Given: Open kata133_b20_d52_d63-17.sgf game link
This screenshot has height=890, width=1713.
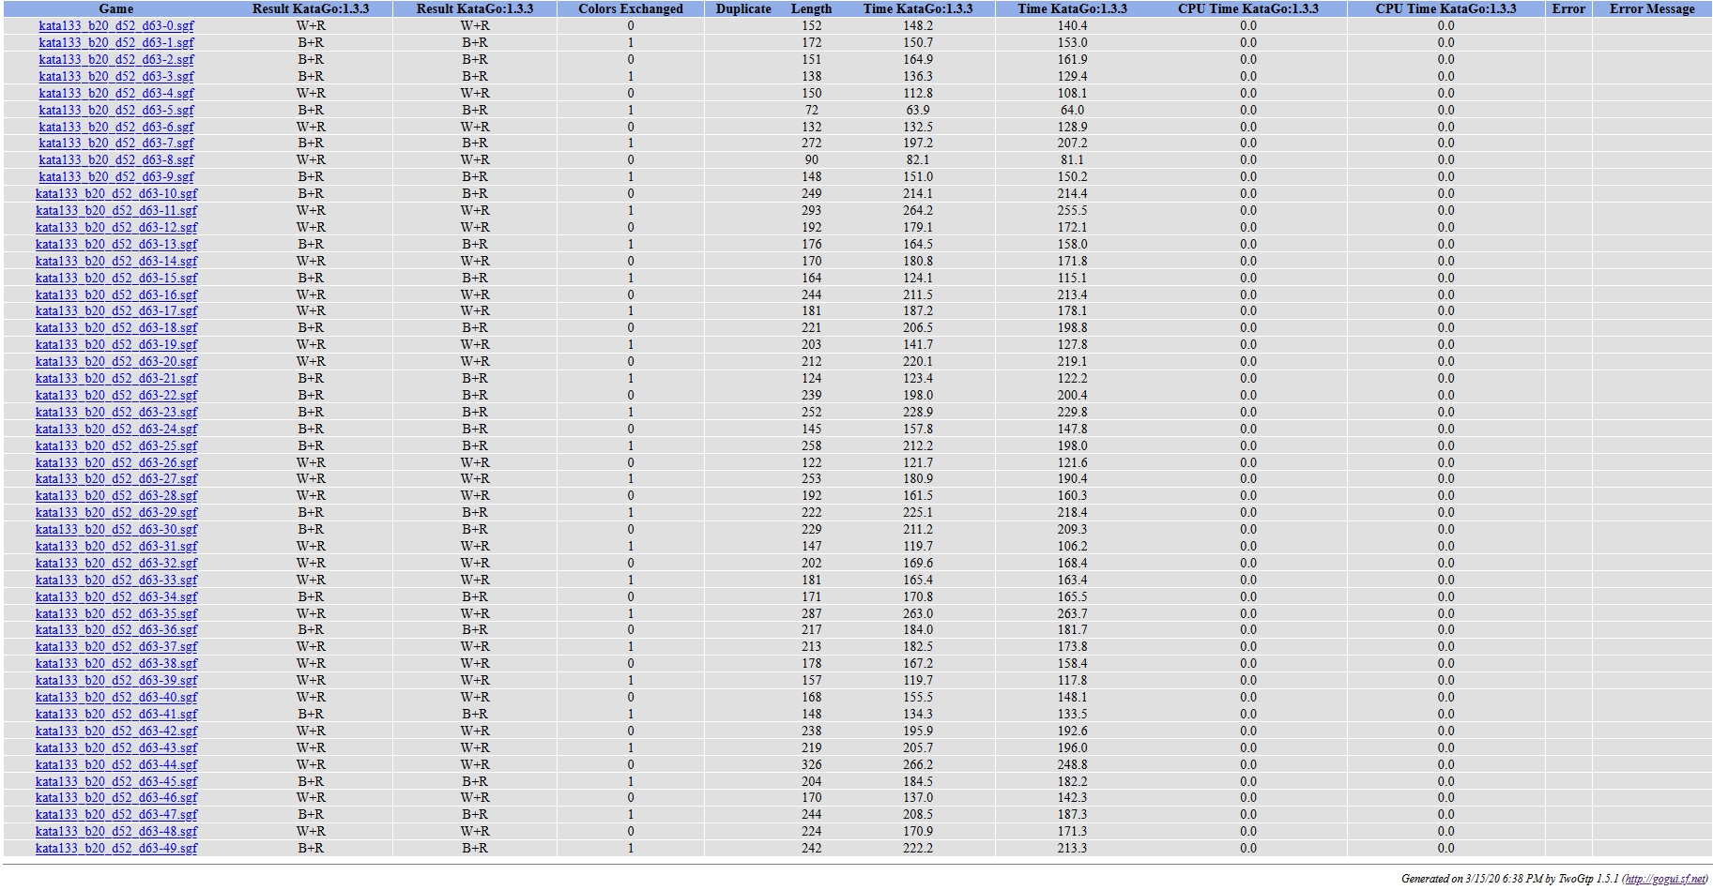Looking at the screenshot, I should point(116,311).
